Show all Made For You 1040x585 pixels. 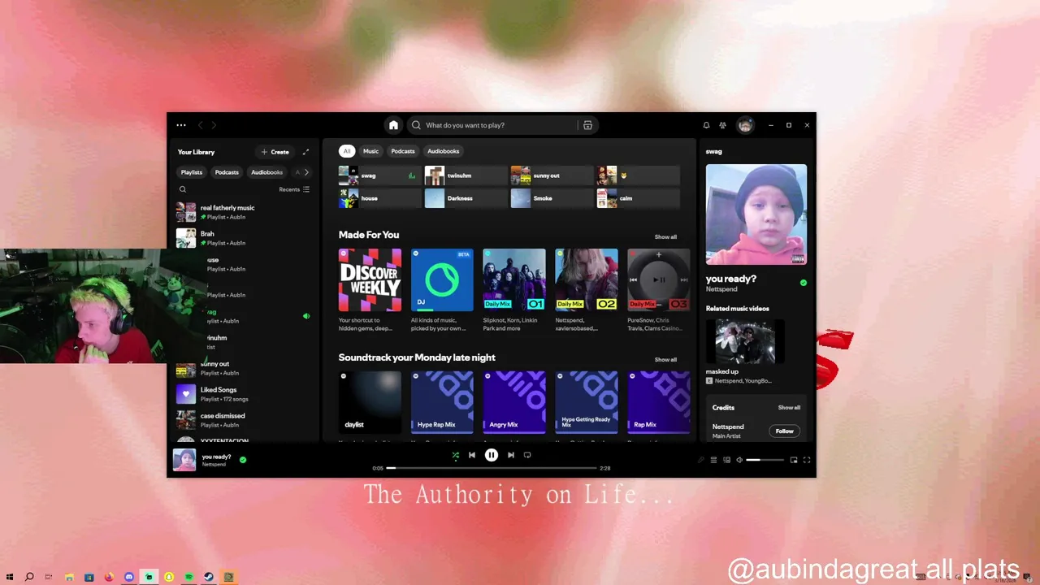[x=665, y=237]
